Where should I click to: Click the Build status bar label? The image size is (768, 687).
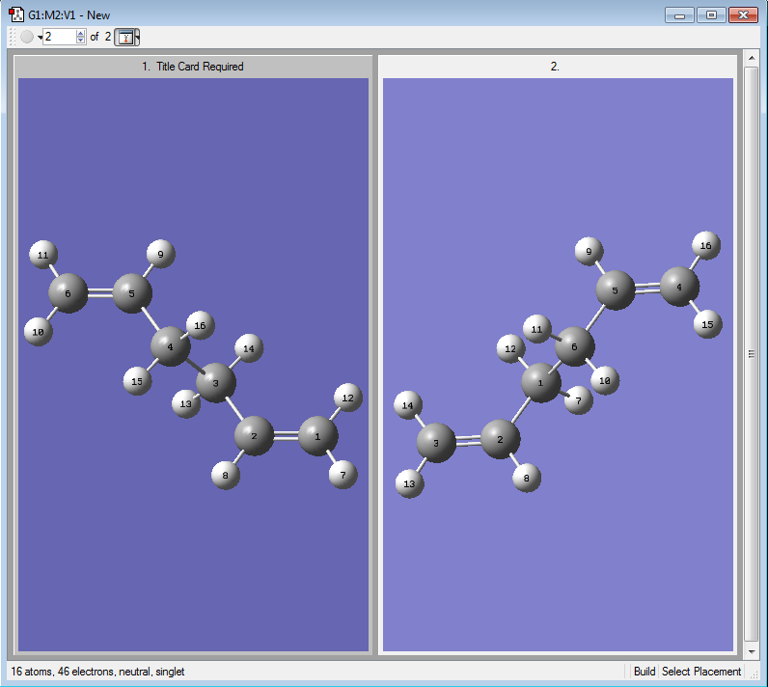coord(644,672)
